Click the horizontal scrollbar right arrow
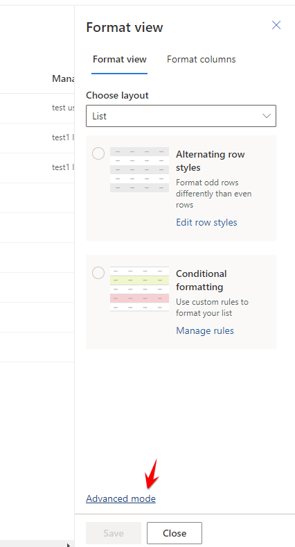This screenshot has width=295, height=547. click(69, 544)
